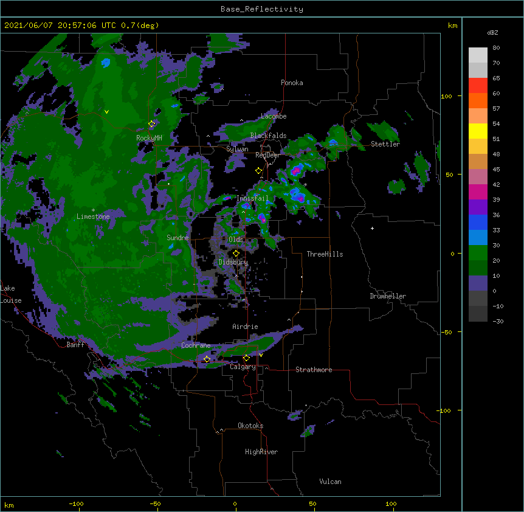Click the km unit label at the bottom left
Screen dimensions: 524x512
tap(9, 505)
